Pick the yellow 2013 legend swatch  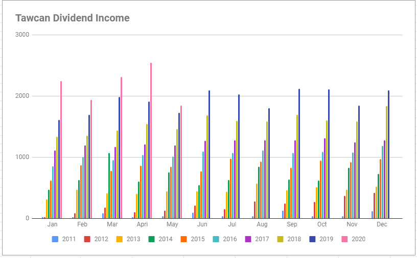(119, 239)
